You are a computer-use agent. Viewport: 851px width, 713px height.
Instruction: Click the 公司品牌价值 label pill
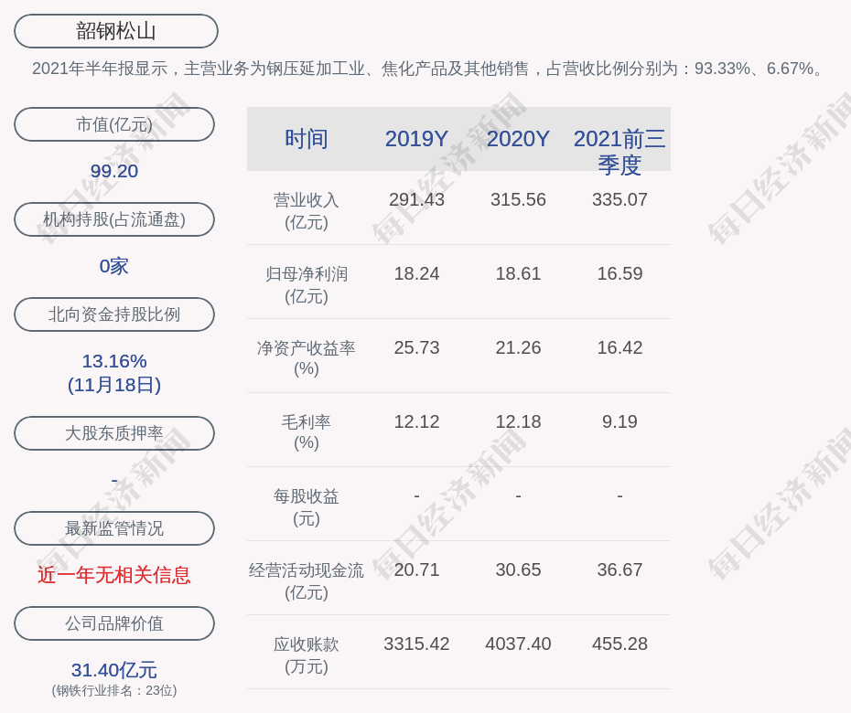(x=114, y=623)
